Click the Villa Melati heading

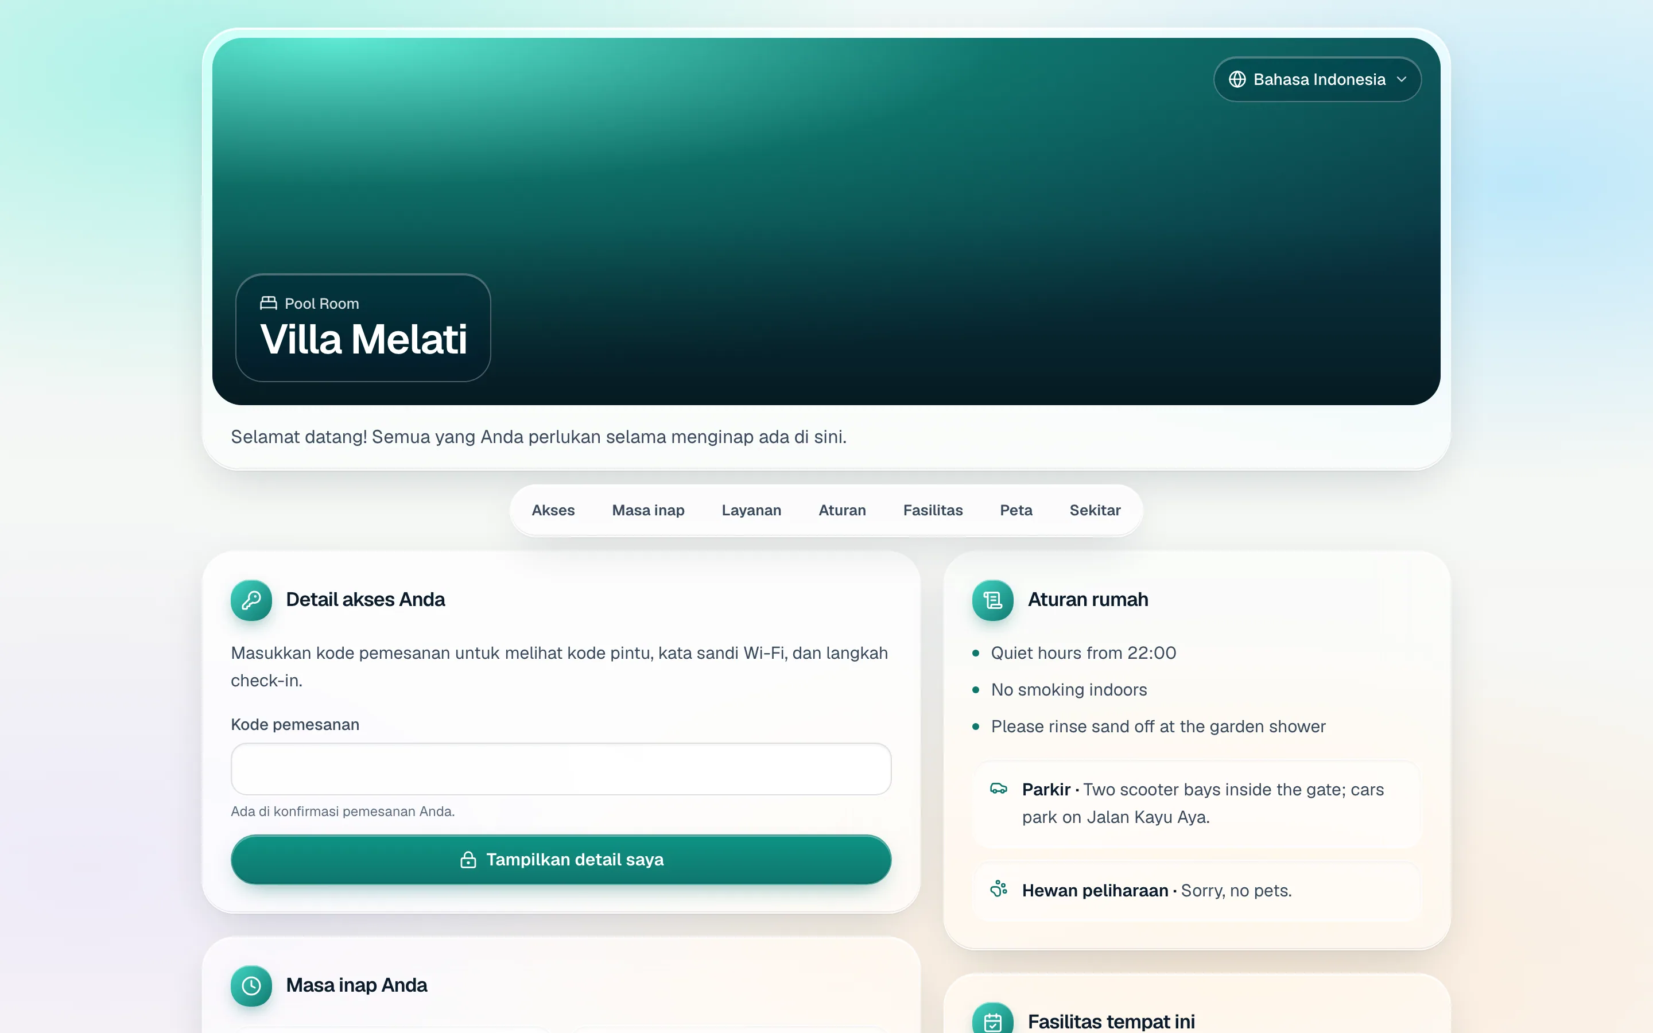pos(363,339)
